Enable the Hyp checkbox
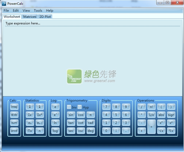Image resolution: width=184 pixels, height=152 pixels. (80, 107)
